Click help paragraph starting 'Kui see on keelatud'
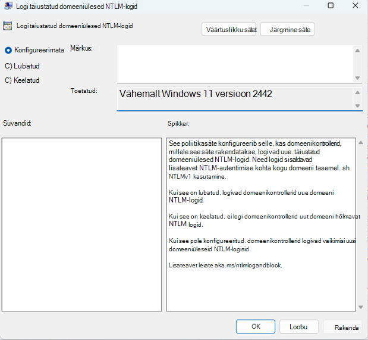This screenshot has height=340, width=368. coord(265,220)
